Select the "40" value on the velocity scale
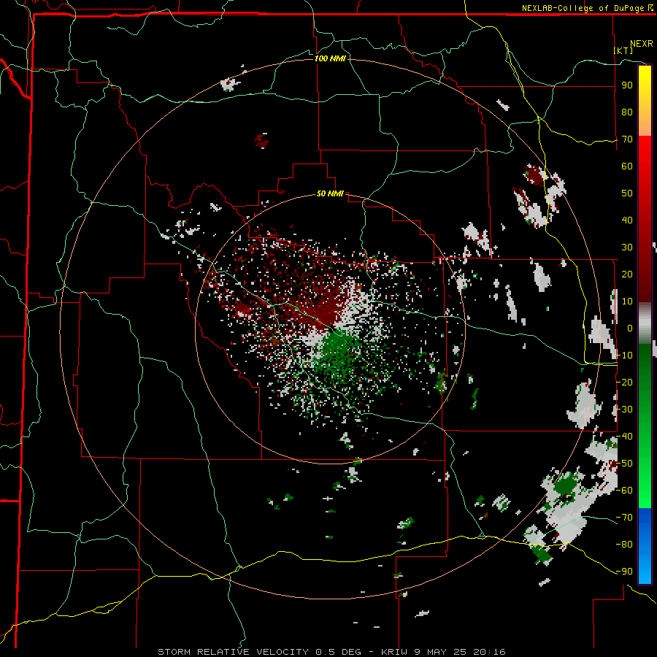This screenshot has height=657, width=657. [x=627, y=220]
